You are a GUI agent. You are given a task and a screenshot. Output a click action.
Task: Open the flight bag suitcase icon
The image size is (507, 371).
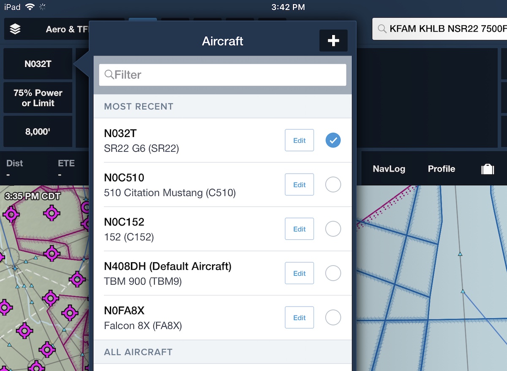[488, 169]
